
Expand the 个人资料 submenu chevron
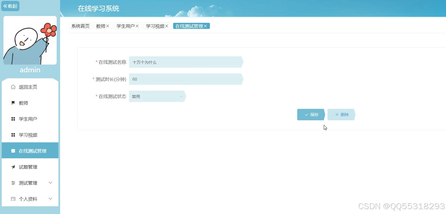point(50,199)
